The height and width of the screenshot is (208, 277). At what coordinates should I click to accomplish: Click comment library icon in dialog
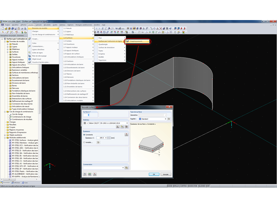(x=126, y=167)
